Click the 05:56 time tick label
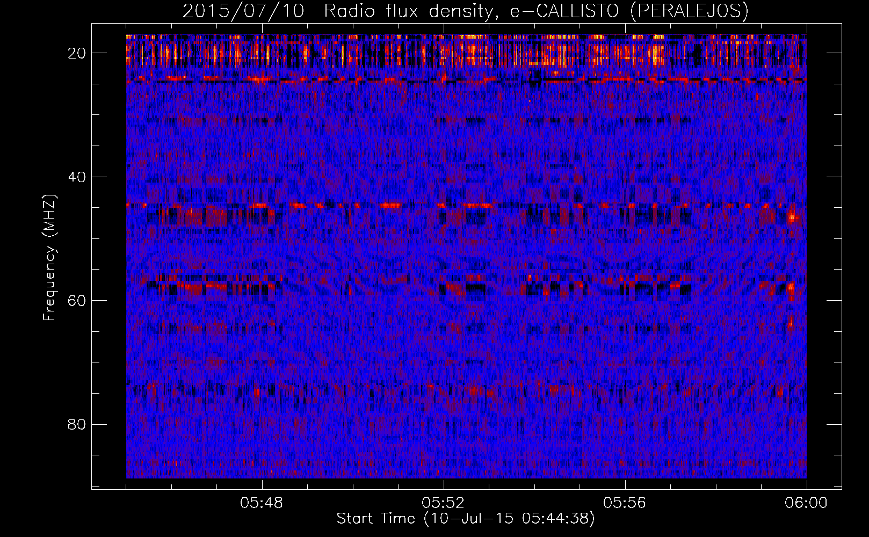Viewport: 869px width, 537px height. (625, 503)
